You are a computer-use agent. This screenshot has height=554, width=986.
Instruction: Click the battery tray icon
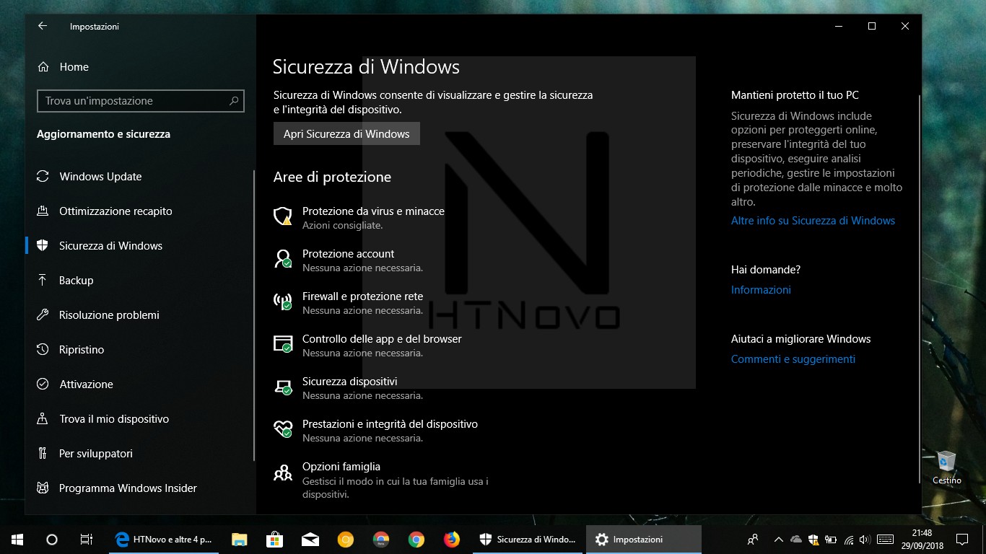coord(831,539)
